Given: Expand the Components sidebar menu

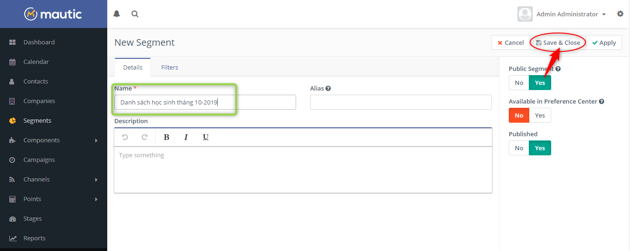Looking at the screenshot, I should 54,140.
